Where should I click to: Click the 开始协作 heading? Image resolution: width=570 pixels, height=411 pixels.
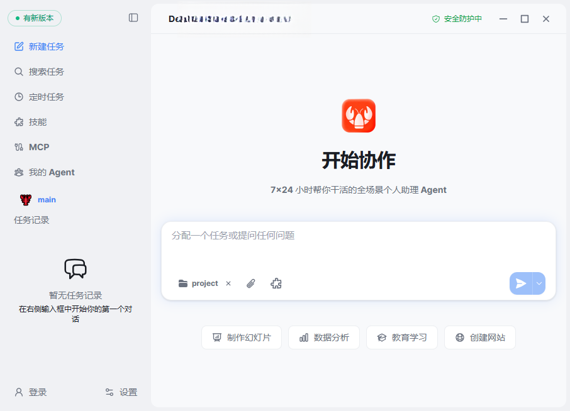[x=359, y=160]
